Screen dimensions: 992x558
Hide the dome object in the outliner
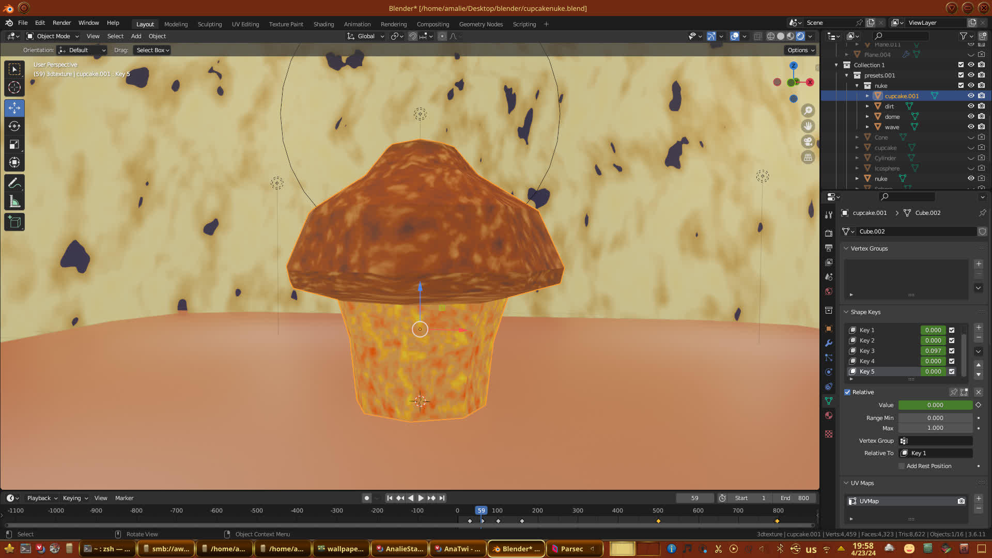[x=971, y=117]
